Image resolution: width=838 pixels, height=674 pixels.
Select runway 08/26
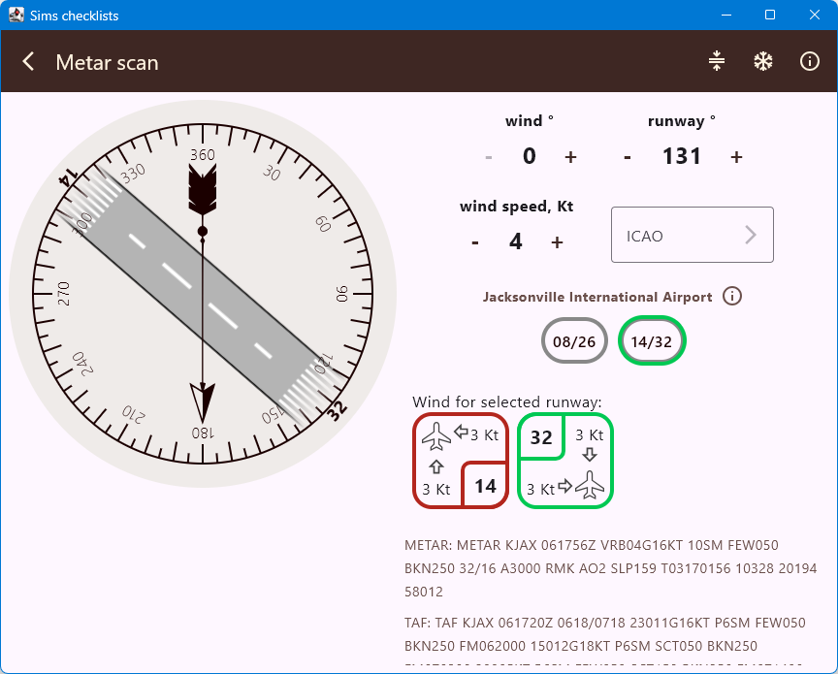tap(574, 341)
